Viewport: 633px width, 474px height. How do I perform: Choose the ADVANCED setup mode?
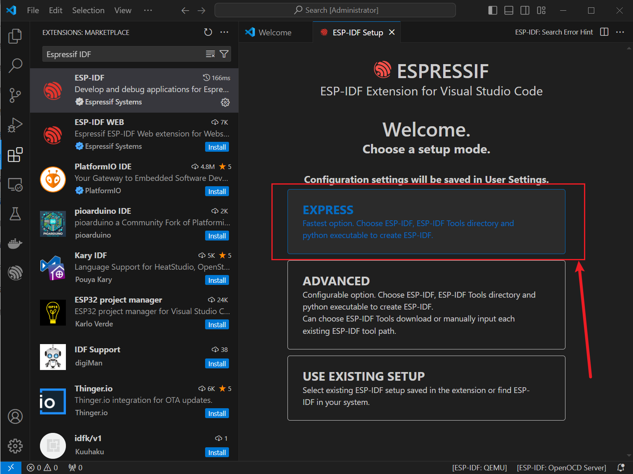pos(426,305)
